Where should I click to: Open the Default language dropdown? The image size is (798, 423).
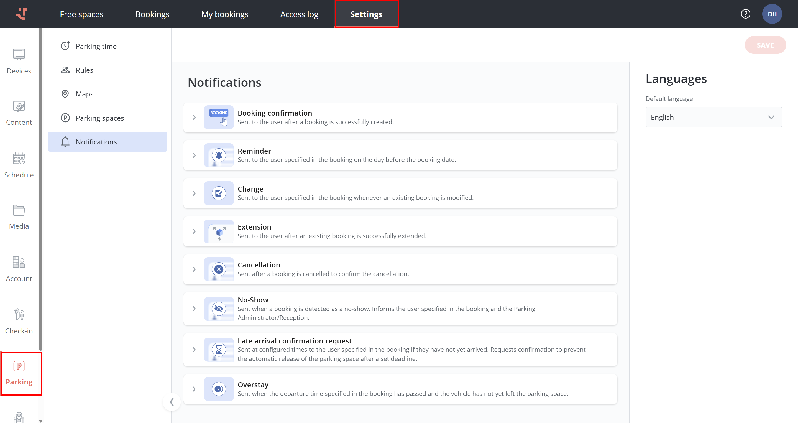pos(713,117)
